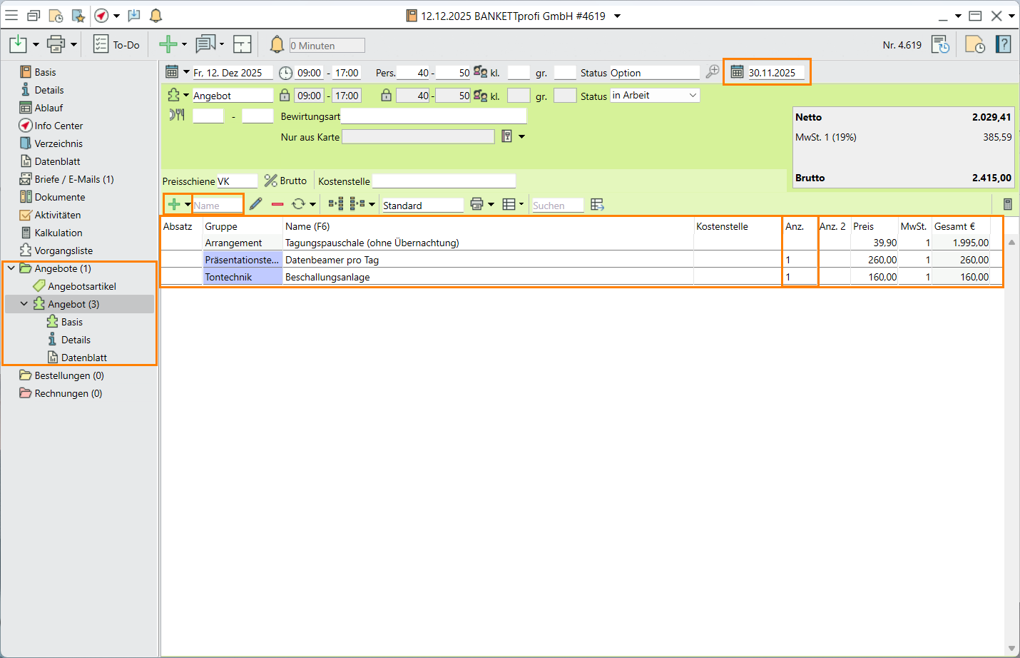Click the red minus delete icon
Image resolution: width=1020 pixels, height=658 pixels.
pyautogui.click(x=277, y=204)
